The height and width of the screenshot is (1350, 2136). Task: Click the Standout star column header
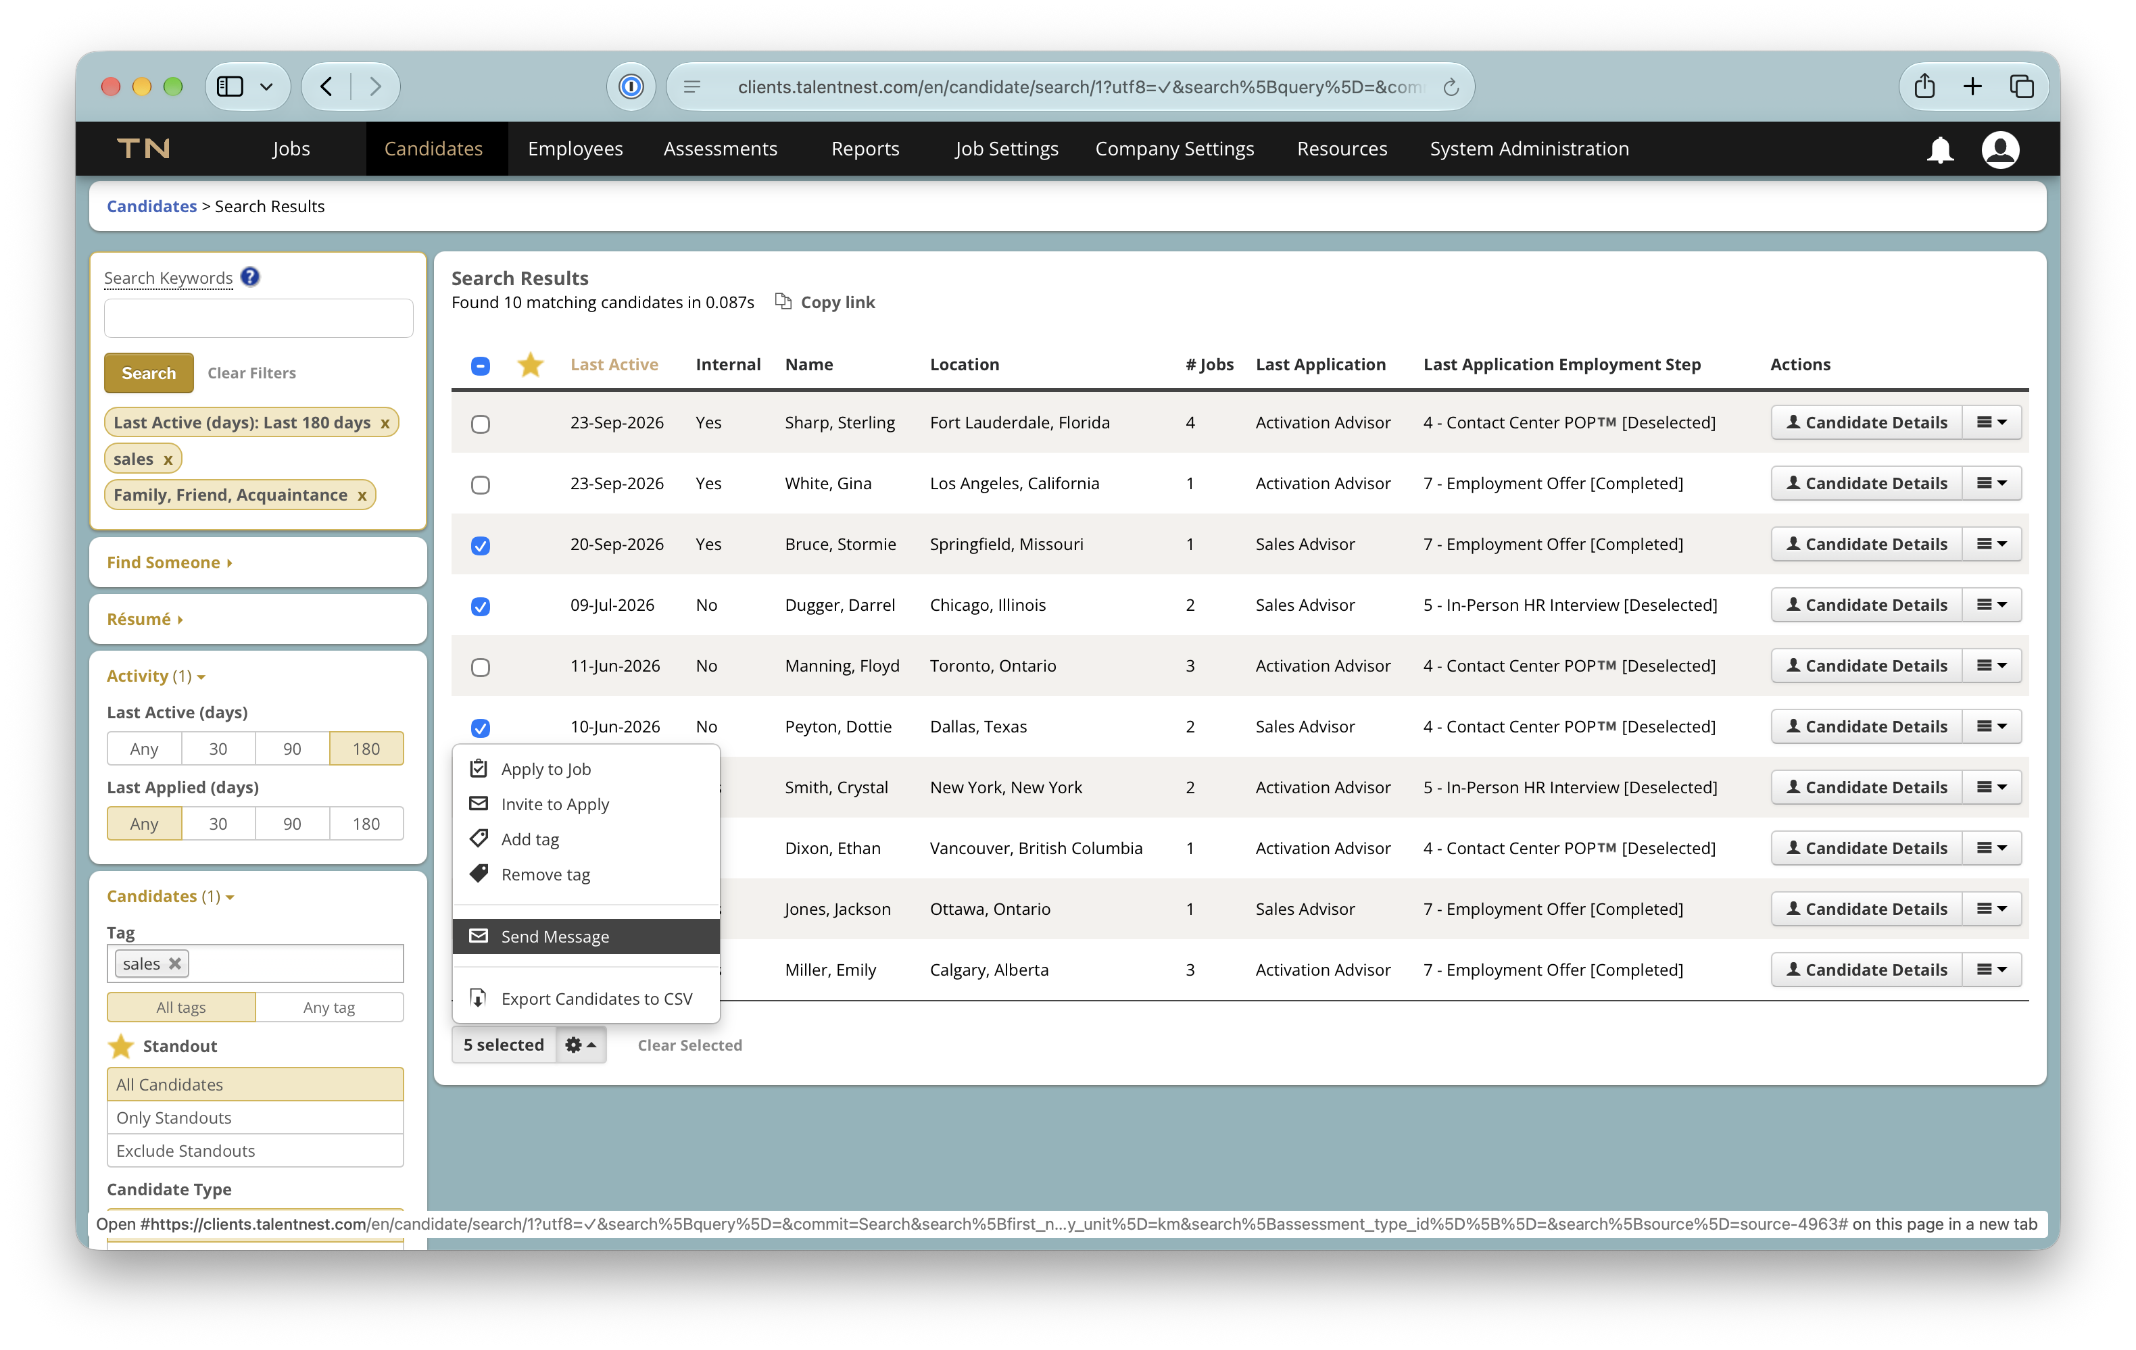[531, 364]
